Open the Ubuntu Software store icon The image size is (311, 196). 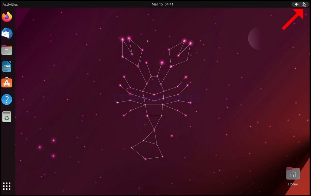7,82
